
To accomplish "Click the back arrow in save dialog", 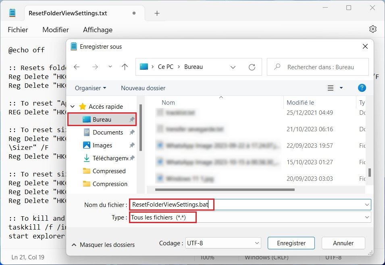I will 77,67.
